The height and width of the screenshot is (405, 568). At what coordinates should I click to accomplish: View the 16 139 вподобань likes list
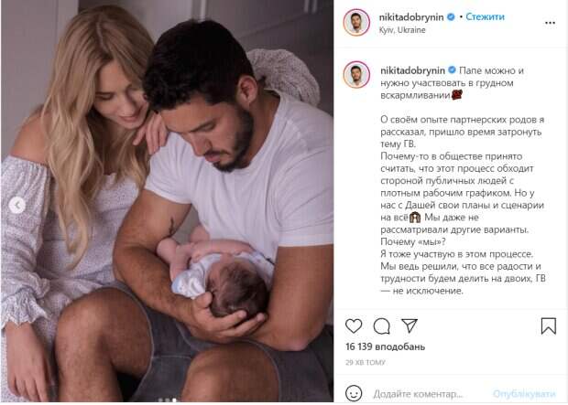(385, 346)
